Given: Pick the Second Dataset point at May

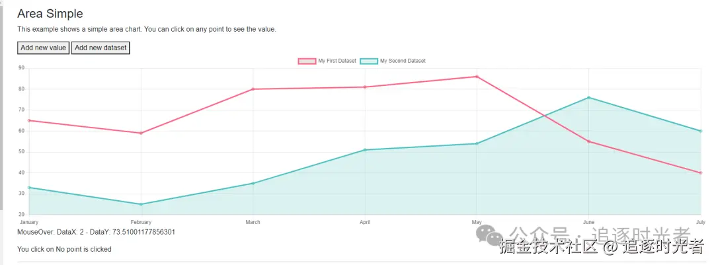Looking at the screenshot, I should (477, 143).
